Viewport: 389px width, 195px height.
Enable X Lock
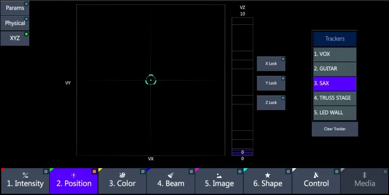tap(271, 64)
